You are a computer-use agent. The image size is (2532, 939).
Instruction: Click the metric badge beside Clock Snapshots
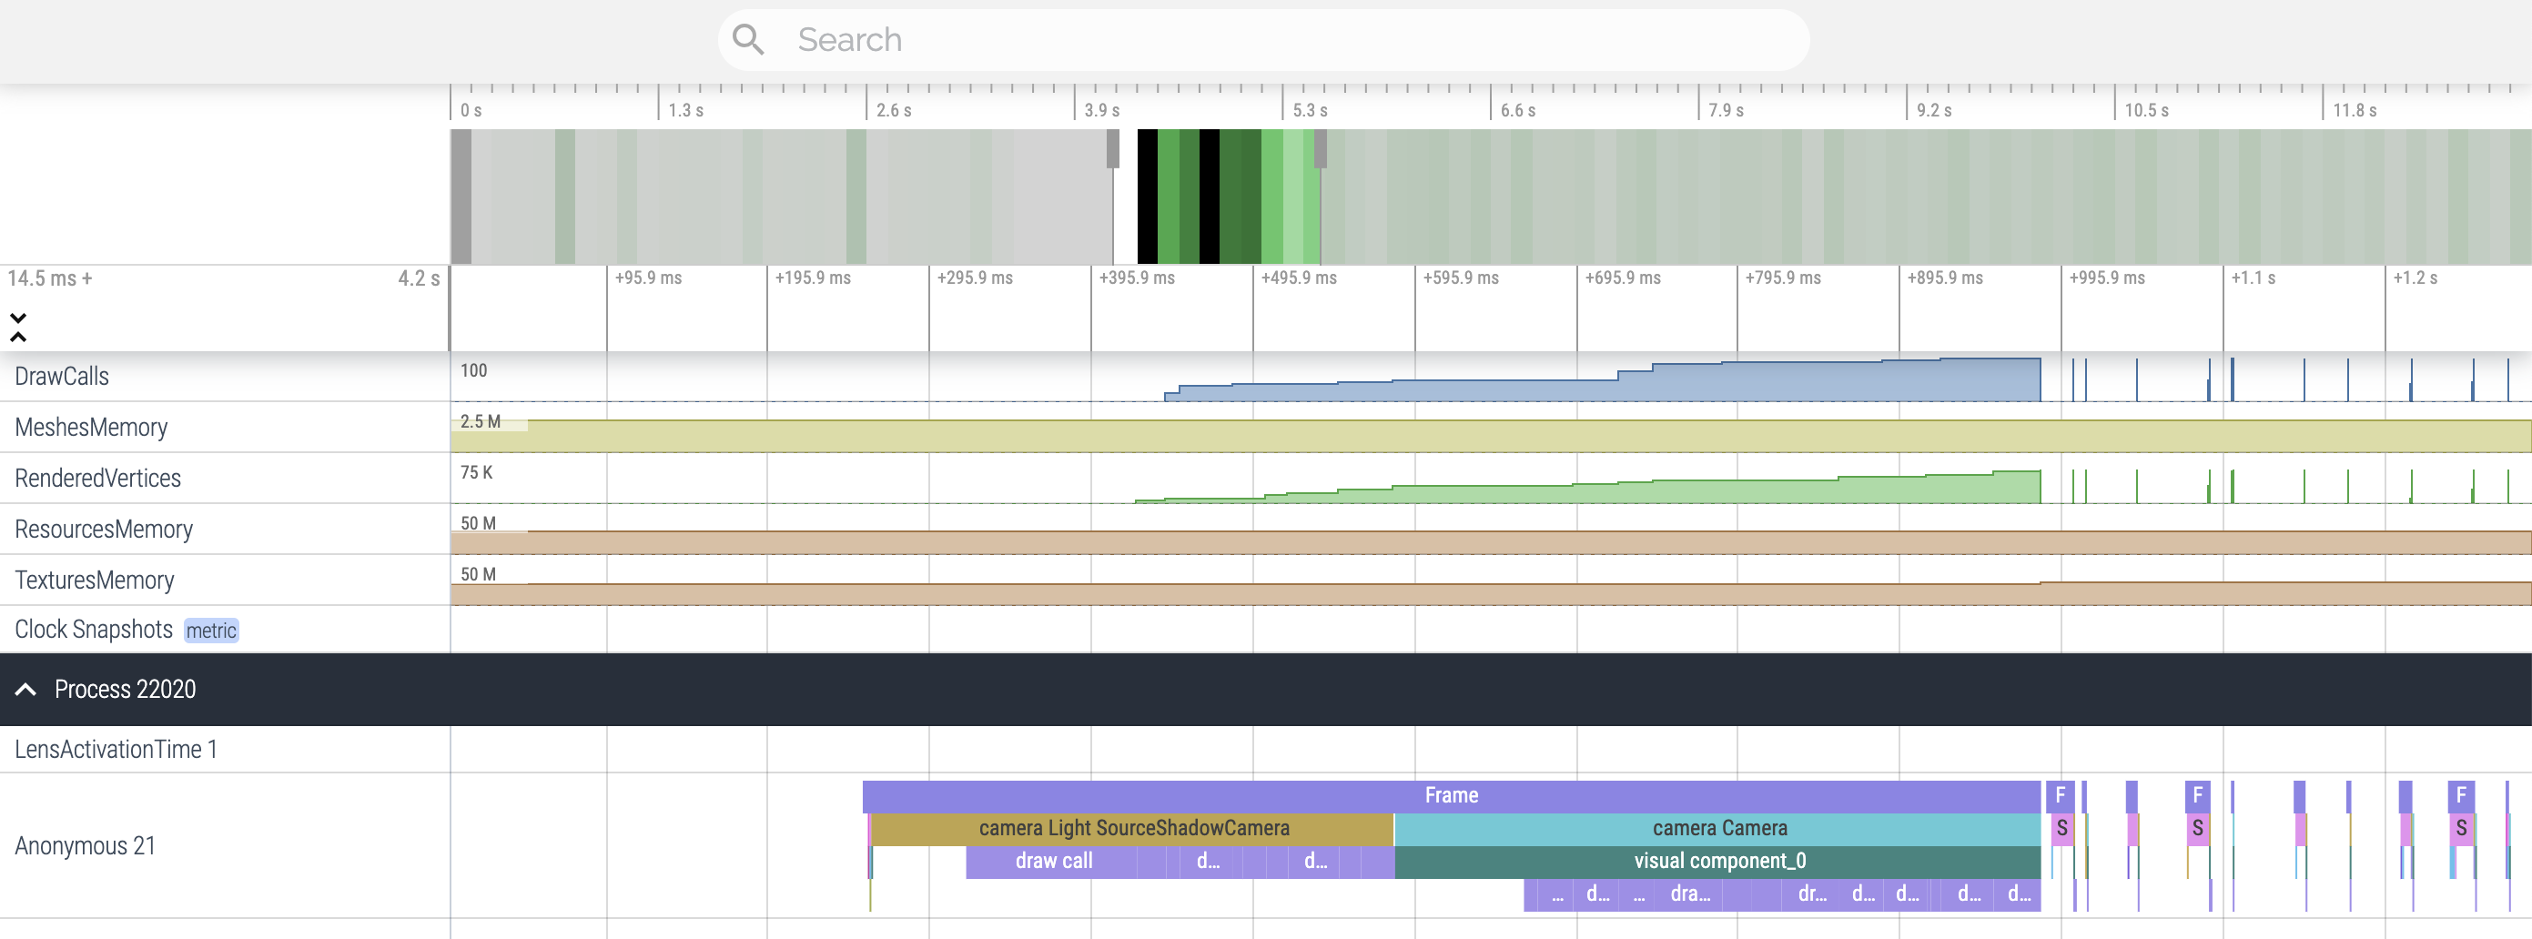click(211, 631)
